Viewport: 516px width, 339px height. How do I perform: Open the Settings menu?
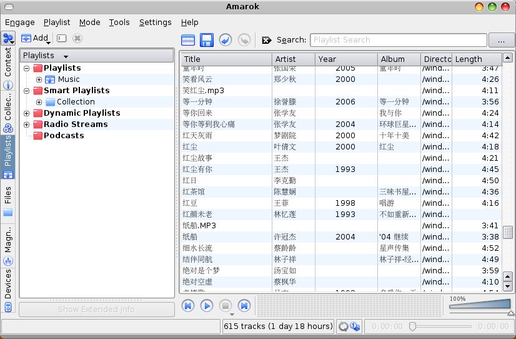click(155, 23)
